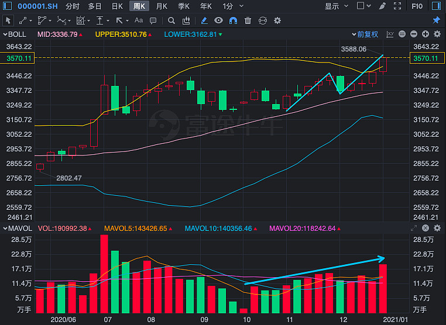Expand polygon tool options arrow
The width and height of the screenshot is (446, 325).
[50, 20]
